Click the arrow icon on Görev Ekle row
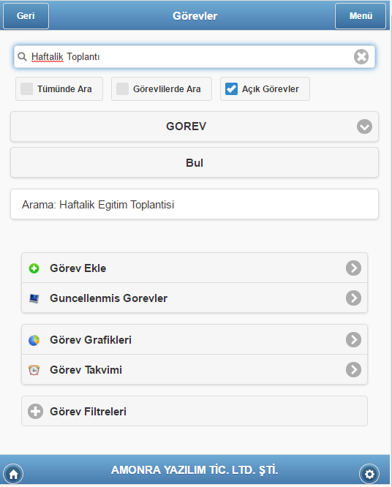The width and height of the screenshot is (392, 487). (x=353, y=268)
